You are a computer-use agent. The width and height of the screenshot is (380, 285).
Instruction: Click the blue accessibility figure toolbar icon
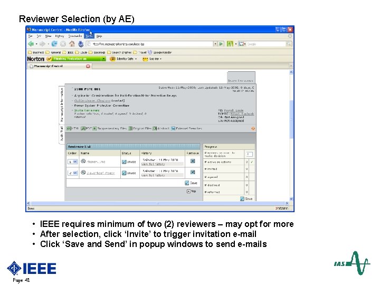click(x=81, y=44)
